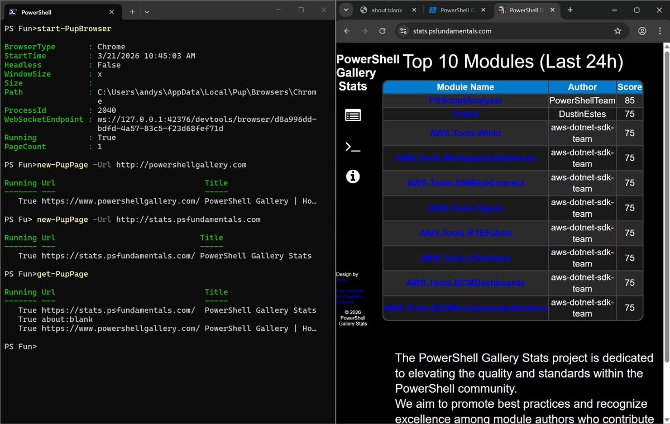Close the PowerShell terminal tab

tap(112, 11)
